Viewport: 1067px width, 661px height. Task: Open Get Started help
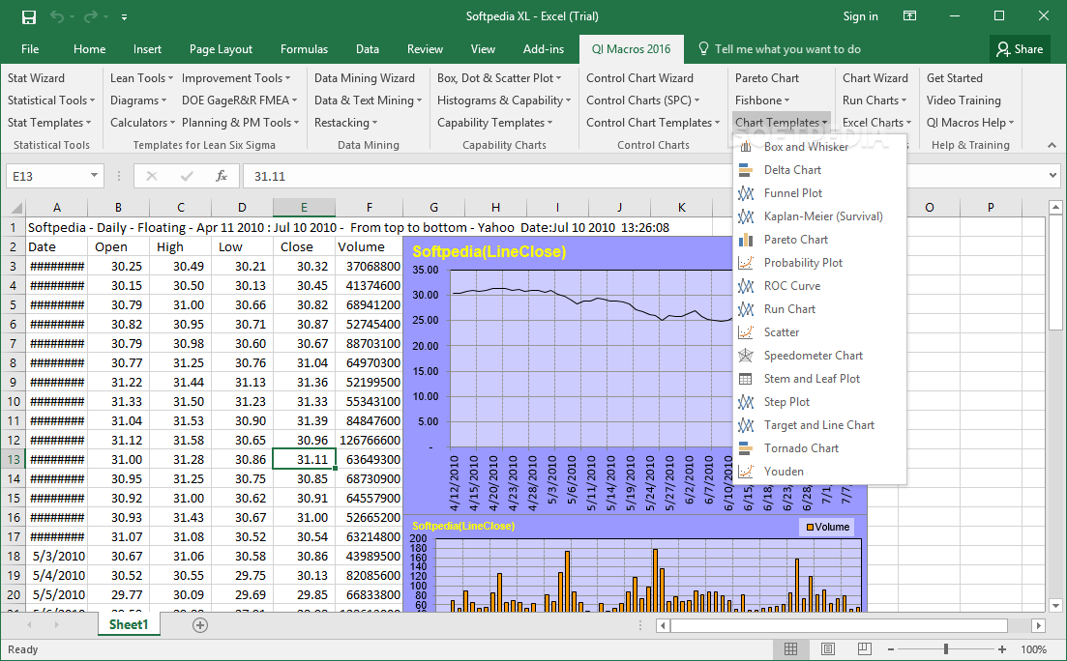tap(954, 78)
